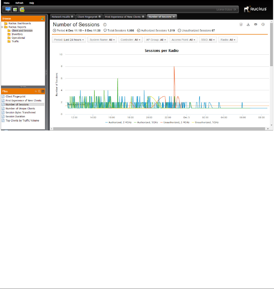Viewport: 274px width, 289px height.
Task: Click the horizontal scrollbar left arrow
Action: coord(52,129)
